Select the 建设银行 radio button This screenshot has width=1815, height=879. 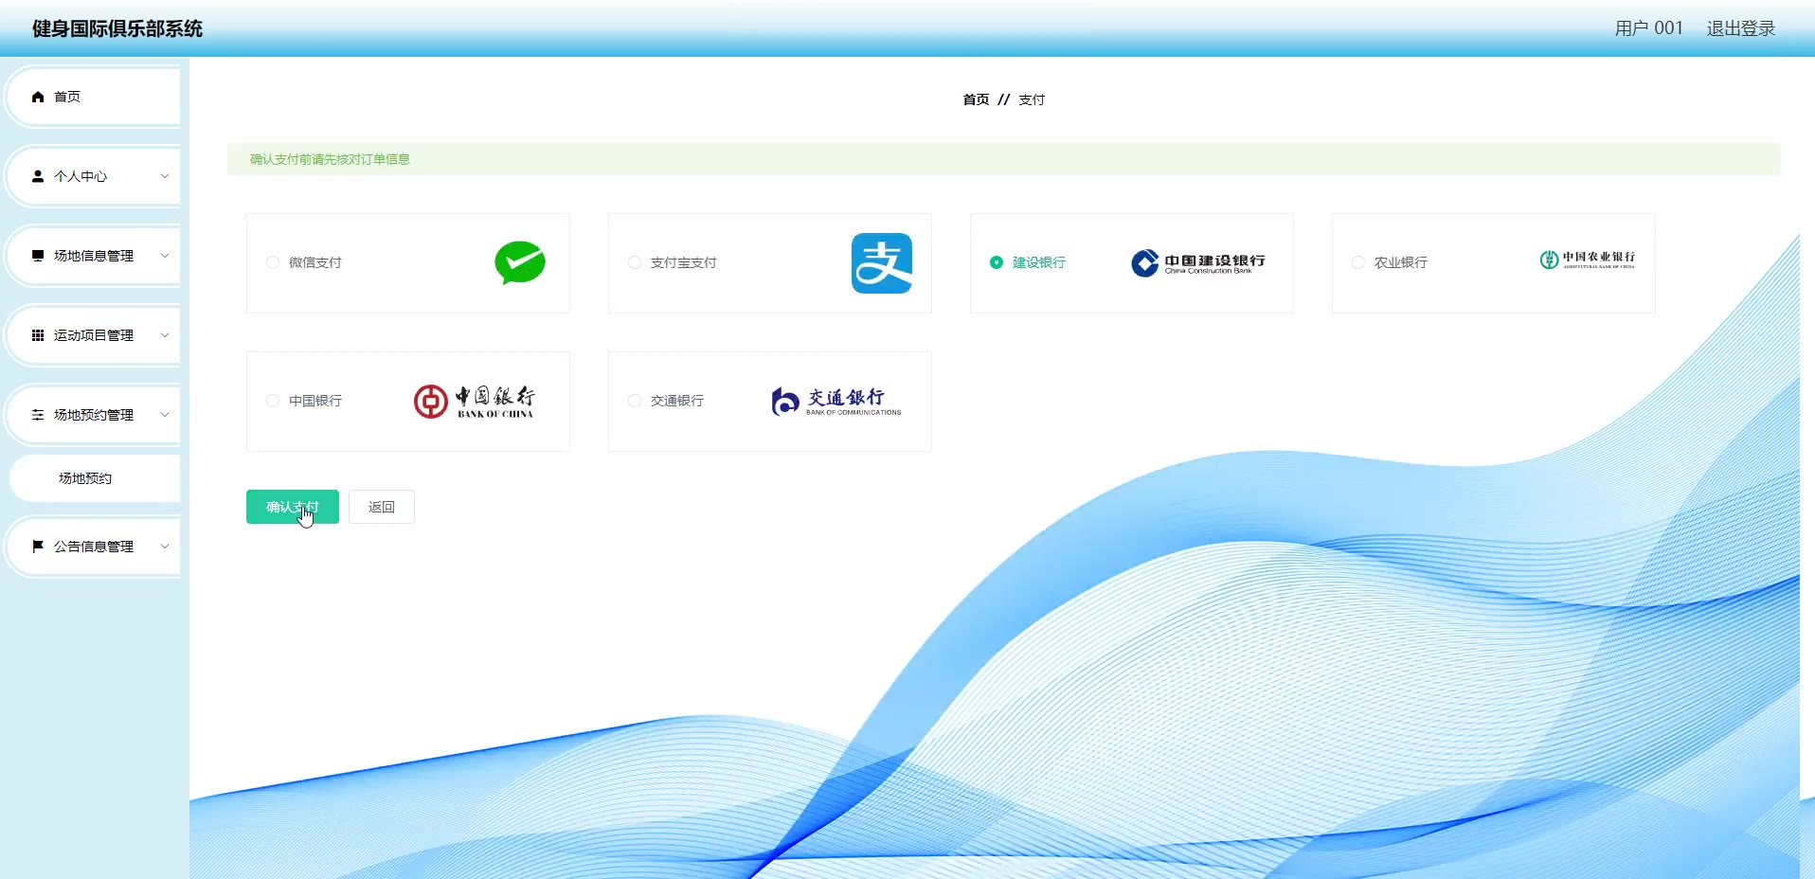[x=997, y=262]
